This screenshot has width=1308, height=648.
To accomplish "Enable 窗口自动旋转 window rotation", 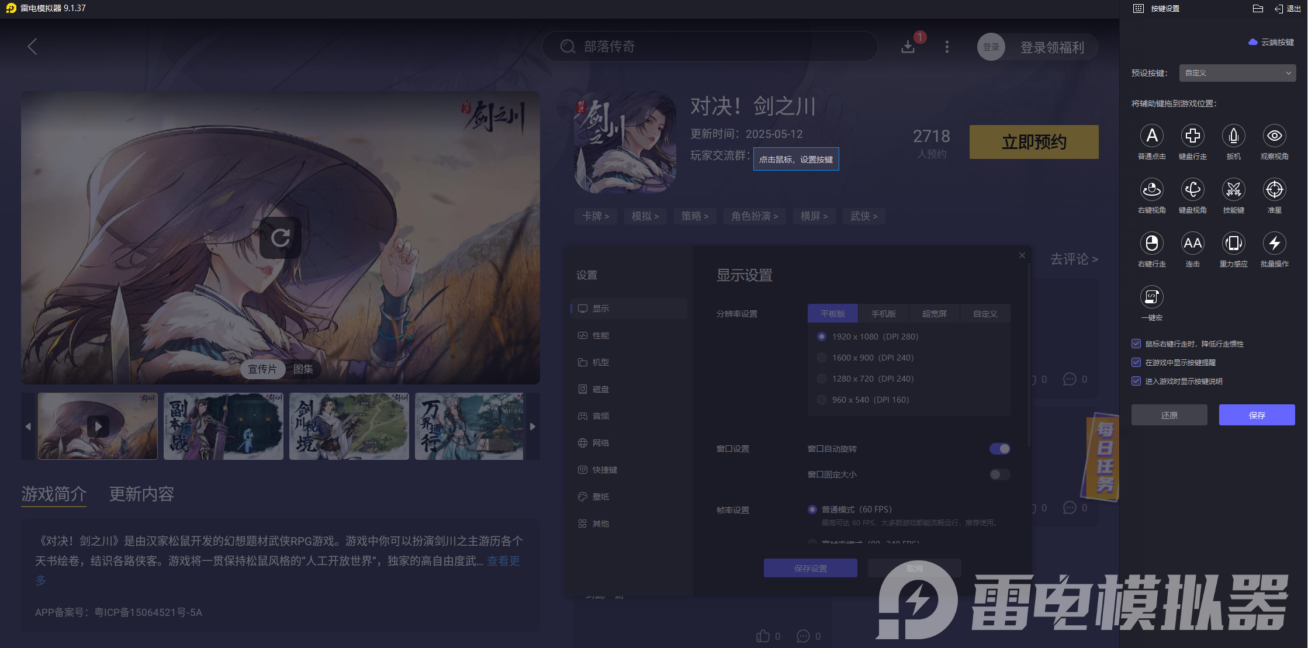I will click(x=999, y=449).
